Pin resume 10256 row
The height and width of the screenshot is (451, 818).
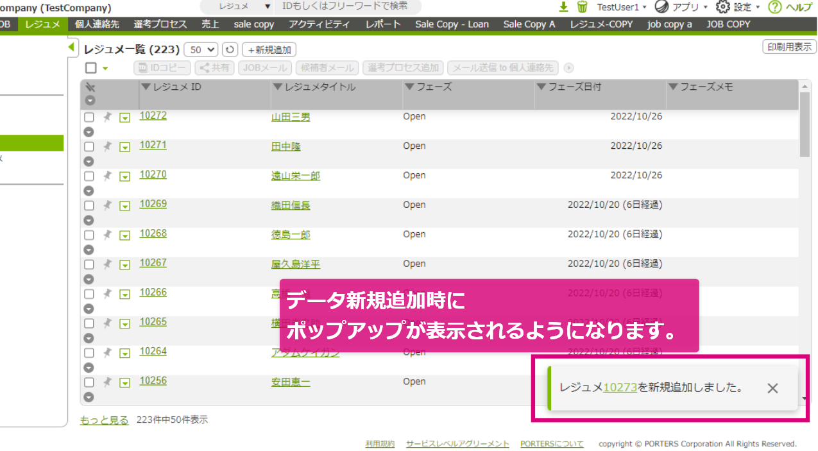[107, 382]
